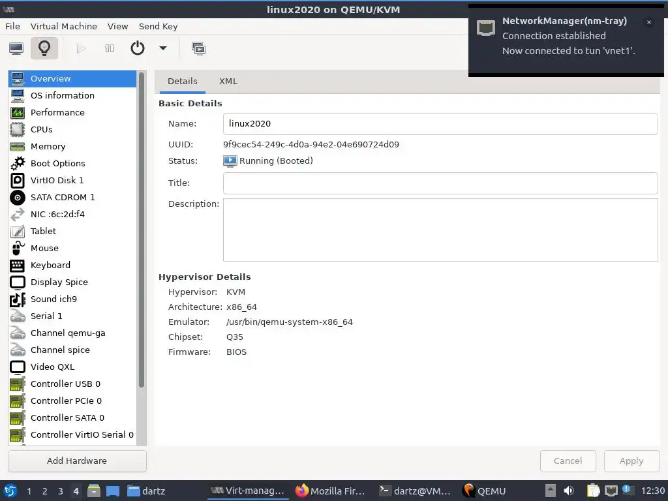Open the file manager launcher in taskbar
Viewport: 668px width, 501px height.
[x=94, y=491]
